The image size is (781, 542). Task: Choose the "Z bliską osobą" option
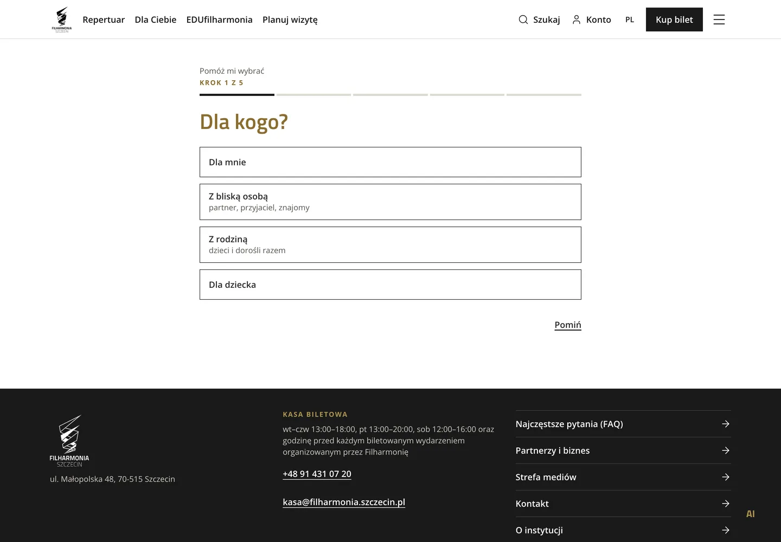[x=390, y=202]
